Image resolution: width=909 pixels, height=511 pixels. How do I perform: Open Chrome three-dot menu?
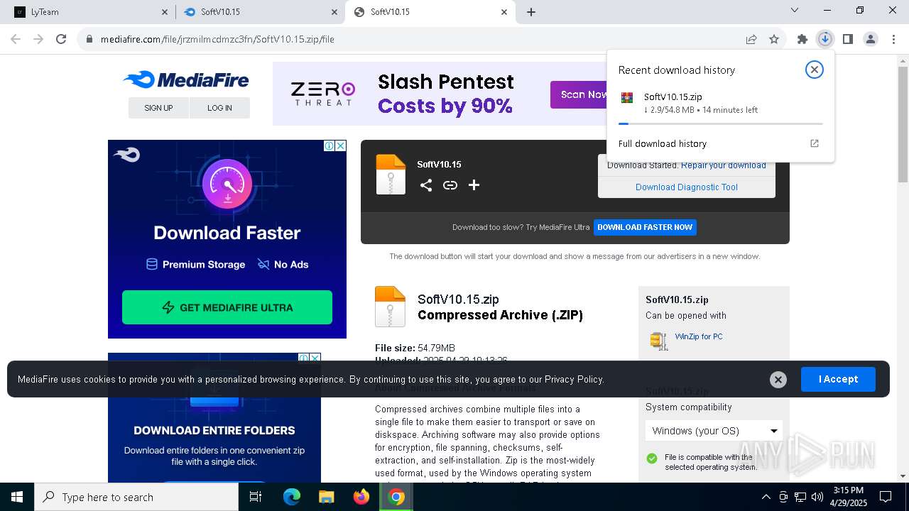[893, 39]
